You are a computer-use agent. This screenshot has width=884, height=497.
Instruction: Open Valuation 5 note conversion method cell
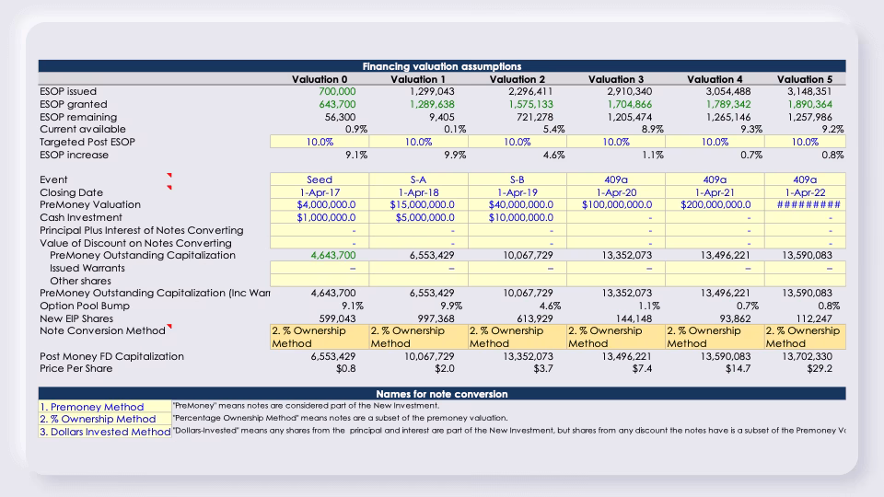805,337
